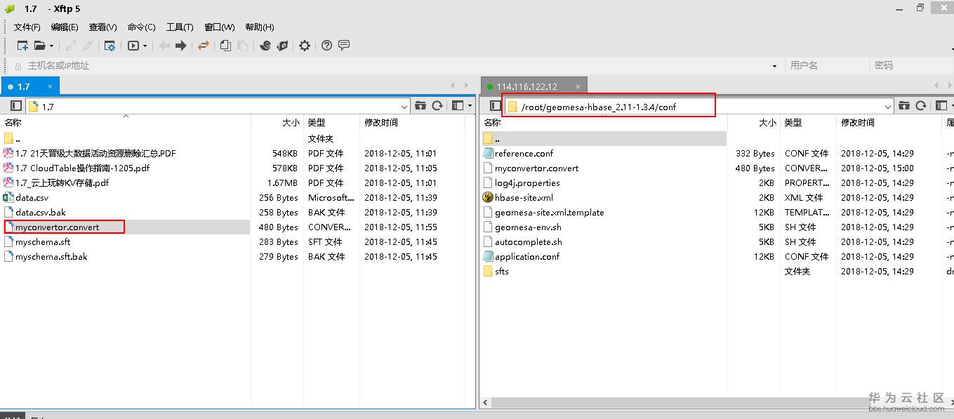Image resolution: width=954 pixels, height=419 pixels.
Task: Click the orange transfer arrows icon
Action: click(x=204, y=46)
